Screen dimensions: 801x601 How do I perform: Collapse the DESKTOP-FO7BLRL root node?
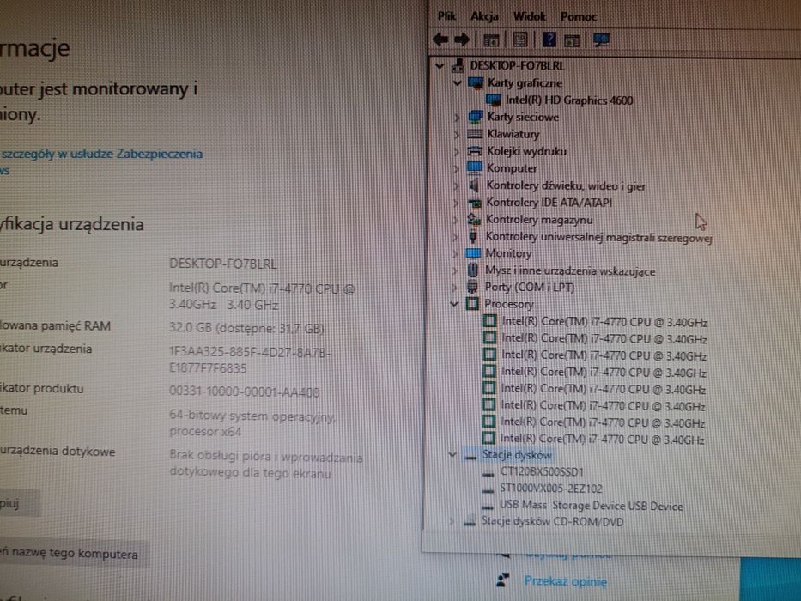click(440, 66)
